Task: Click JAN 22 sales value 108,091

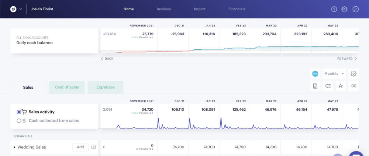Action: (208, 110)
